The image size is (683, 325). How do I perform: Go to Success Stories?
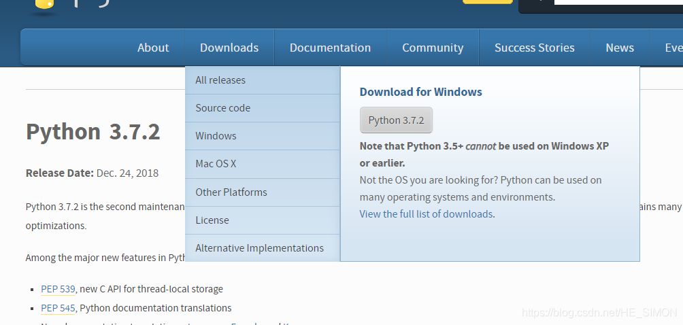click(x=535, y=48)
